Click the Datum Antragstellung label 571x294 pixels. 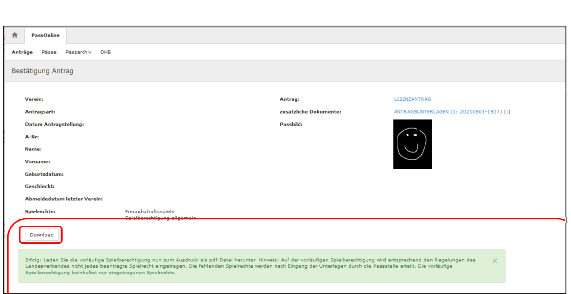[x=54, y=124]
